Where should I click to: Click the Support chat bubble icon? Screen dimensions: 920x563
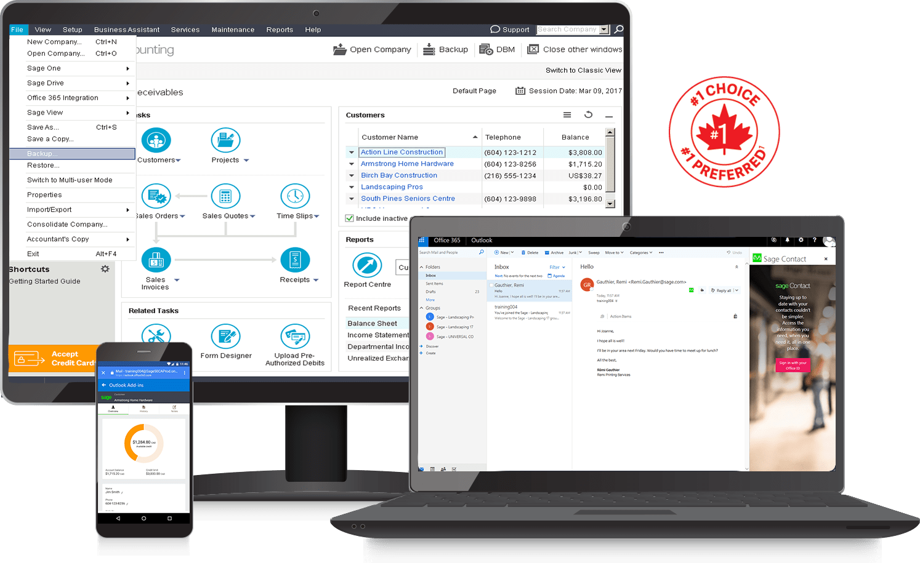495,29
